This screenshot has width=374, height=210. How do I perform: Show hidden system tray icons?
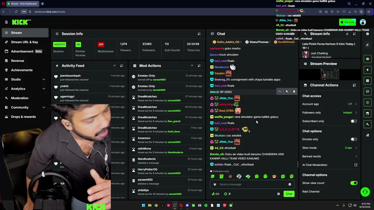click(337, 205)
